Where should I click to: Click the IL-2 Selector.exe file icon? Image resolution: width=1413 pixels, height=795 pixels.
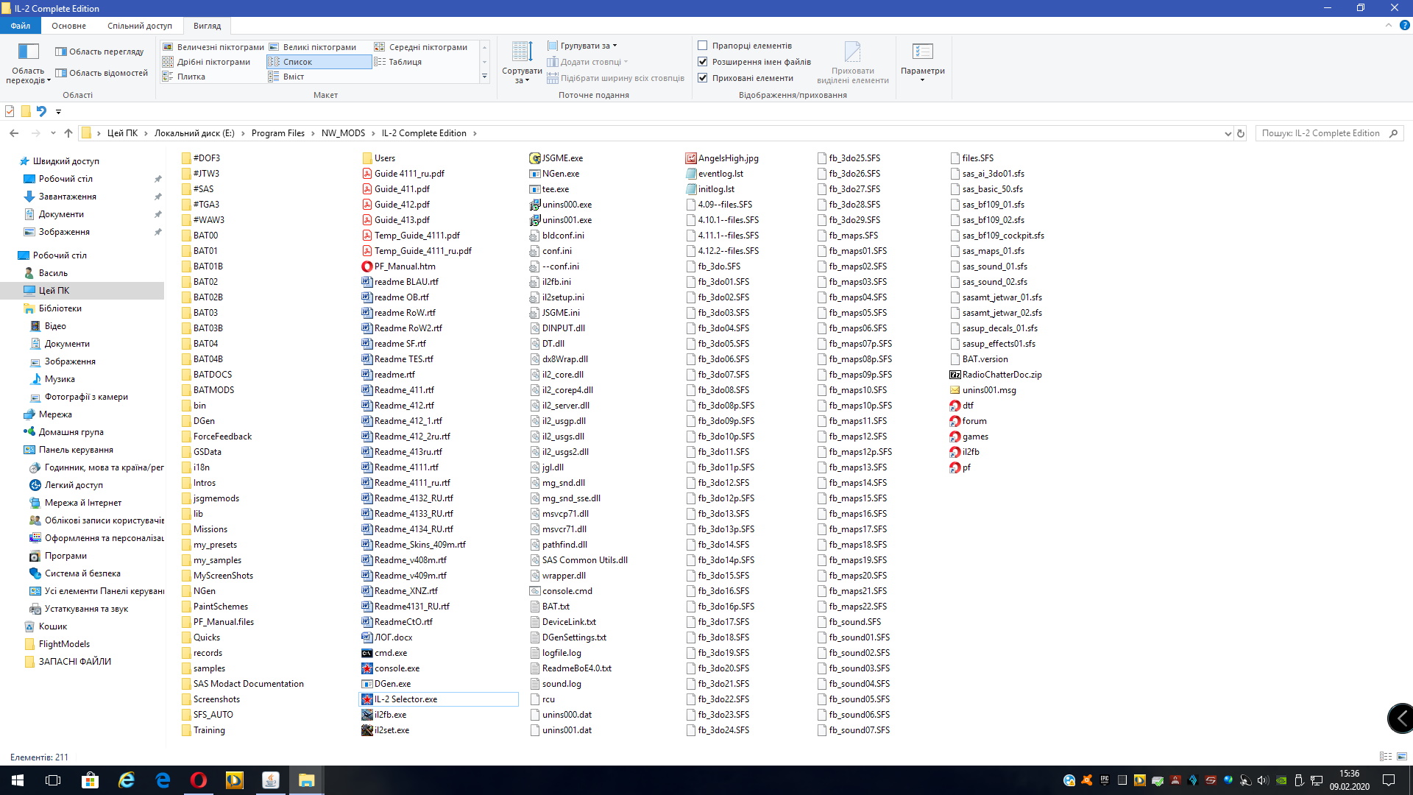(x=366, y=699)
